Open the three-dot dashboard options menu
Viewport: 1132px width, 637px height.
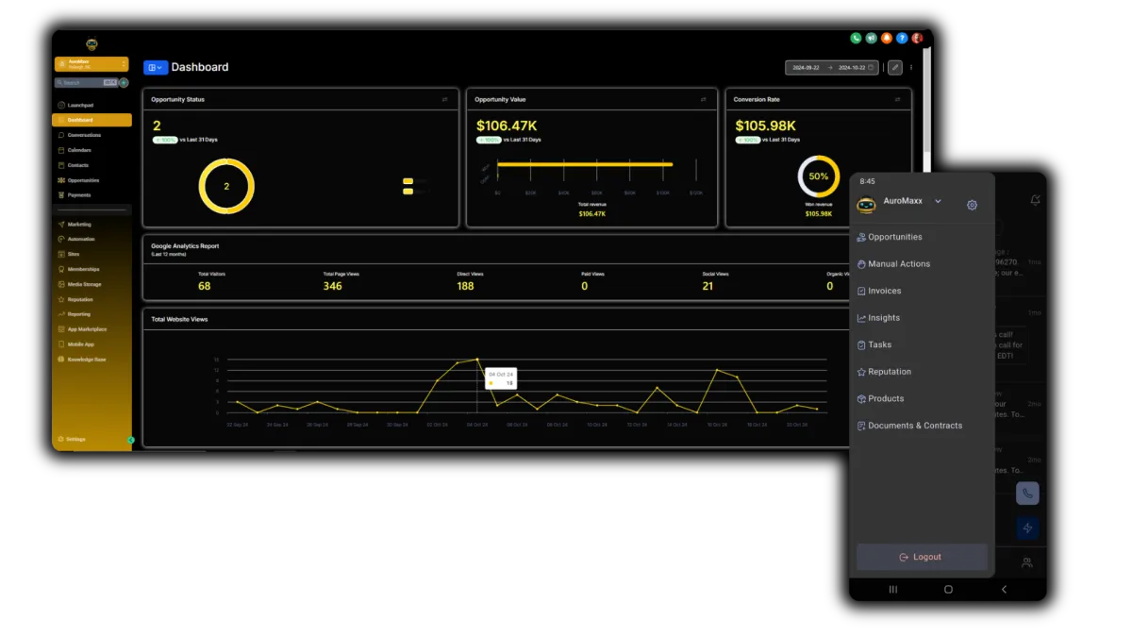911,68
